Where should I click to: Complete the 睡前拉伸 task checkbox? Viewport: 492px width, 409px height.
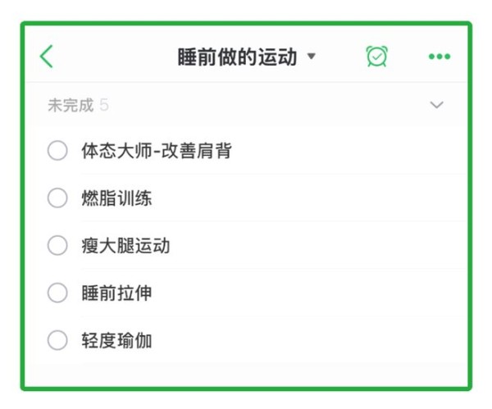coord(57,293)
